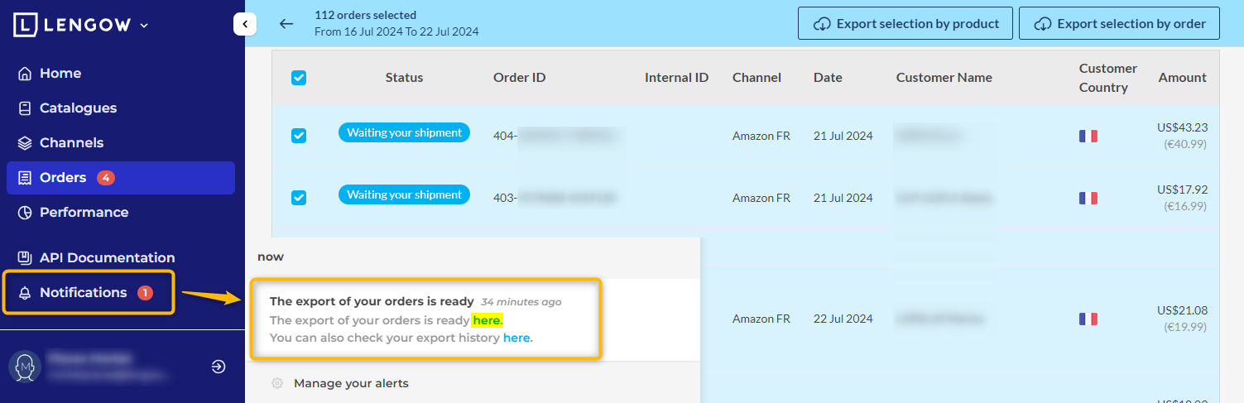The image size is (1244, 403).
Task: Click Export selection by product button
Action: (906, 24)
